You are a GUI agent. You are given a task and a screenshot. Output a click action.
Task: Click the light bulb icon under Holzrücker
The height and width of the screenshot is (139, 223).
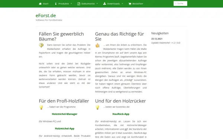tap(97, 107)
